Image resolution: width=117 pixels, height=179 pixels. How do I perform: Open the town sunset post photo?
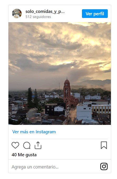coord(60,73)
